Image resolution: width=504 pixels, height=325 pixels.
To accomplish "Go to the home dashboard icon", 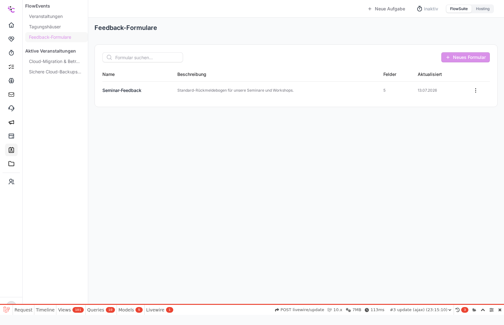I will coord(11,25).
